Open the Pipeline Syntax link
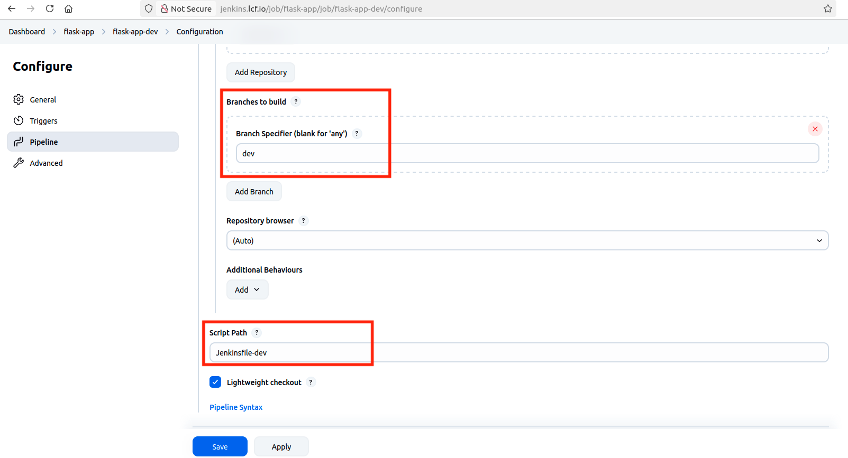 [x=236, y=407]
